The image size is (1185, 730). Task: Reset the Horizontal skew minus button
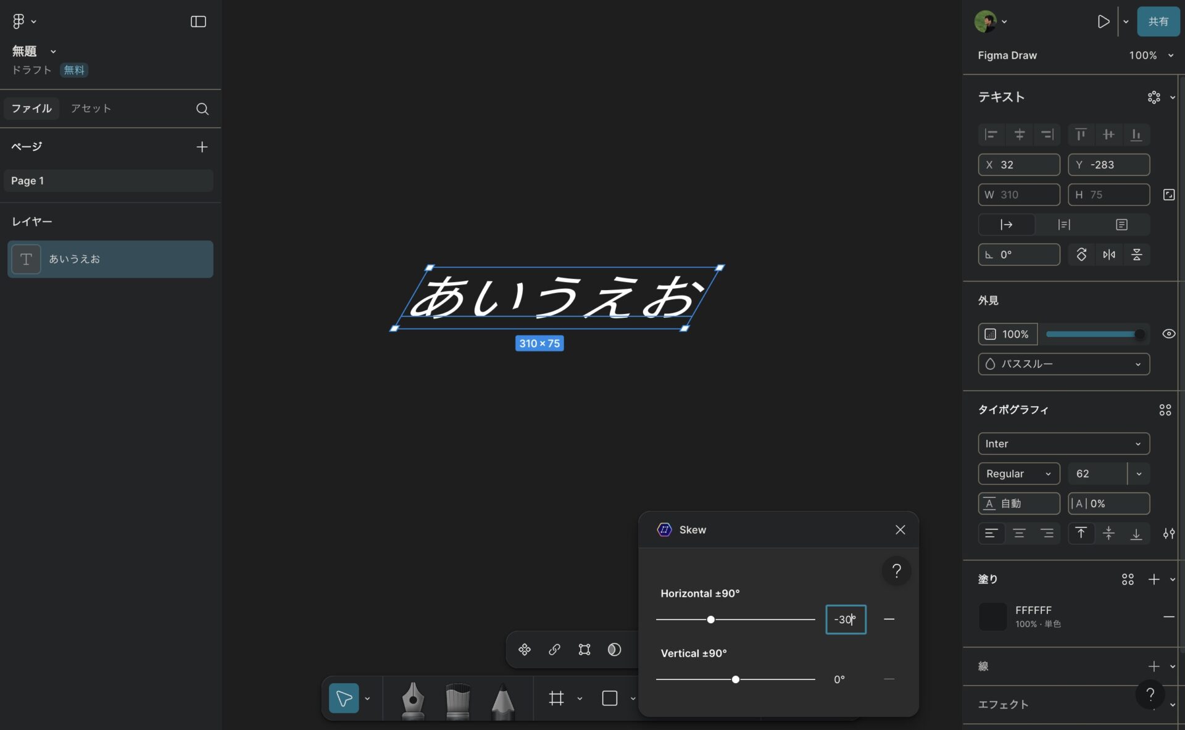pyautogui.click(x=889, y=620)
